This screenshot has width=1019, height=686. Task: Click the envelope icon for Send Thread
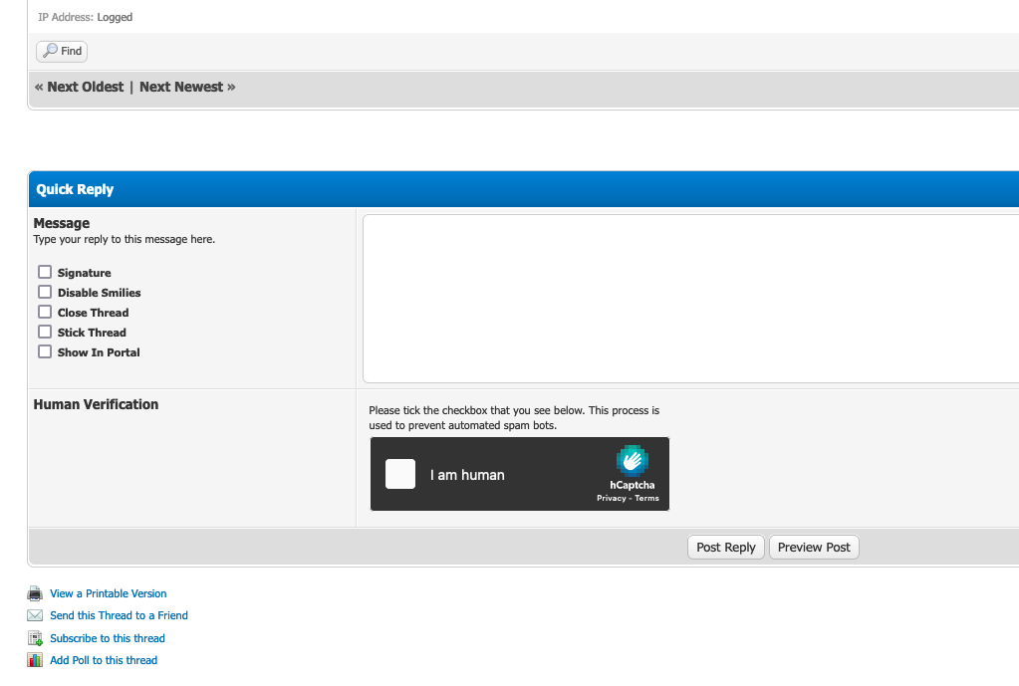click(35, 615)
